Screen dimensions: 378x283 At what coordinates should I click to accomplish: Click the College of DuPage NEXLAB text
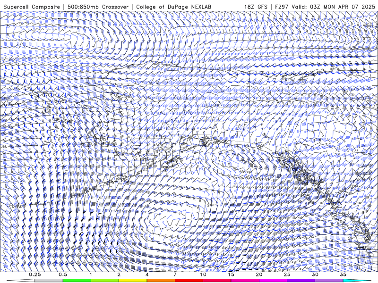coord(173,7)
